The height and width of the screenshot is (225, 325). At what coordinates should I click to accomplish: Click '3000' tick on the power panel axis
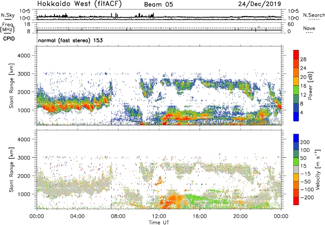pos(24,74)
